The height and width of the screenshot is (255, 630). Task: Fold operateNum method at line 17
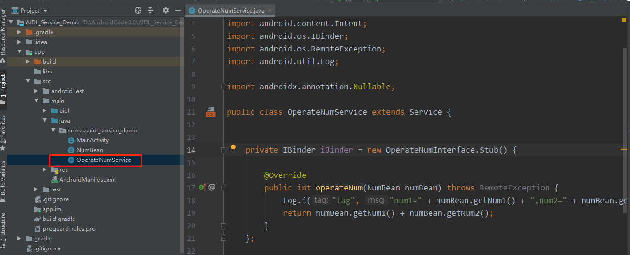224,188
